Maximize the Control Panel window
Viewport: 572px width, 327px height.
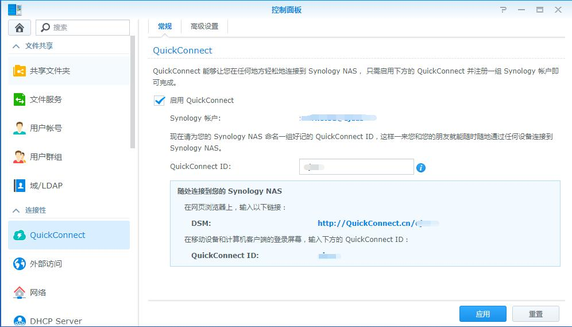539,10
